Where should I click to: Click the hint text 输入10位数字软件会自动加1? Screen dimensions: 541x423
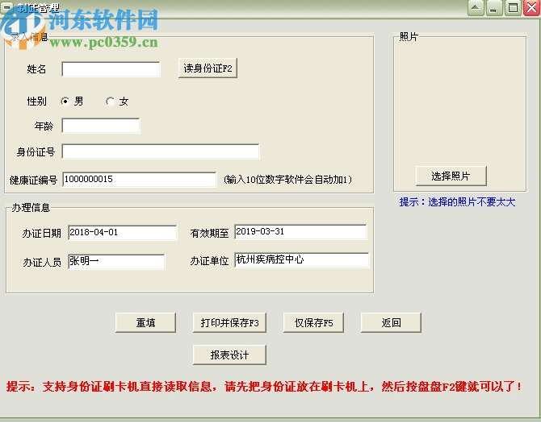287,180
